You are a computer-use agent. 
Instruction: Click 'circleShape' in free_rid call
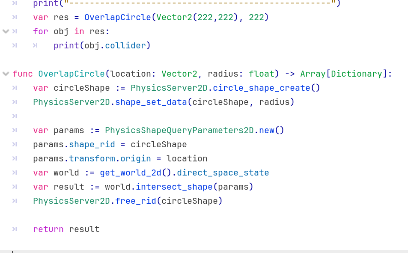coord(189,201)
